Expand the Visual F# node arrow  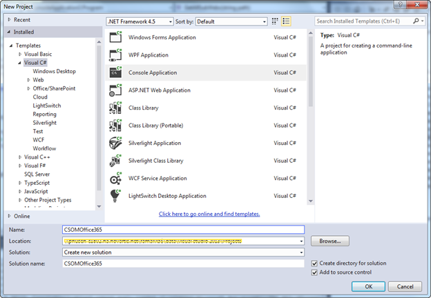point(20,166)
